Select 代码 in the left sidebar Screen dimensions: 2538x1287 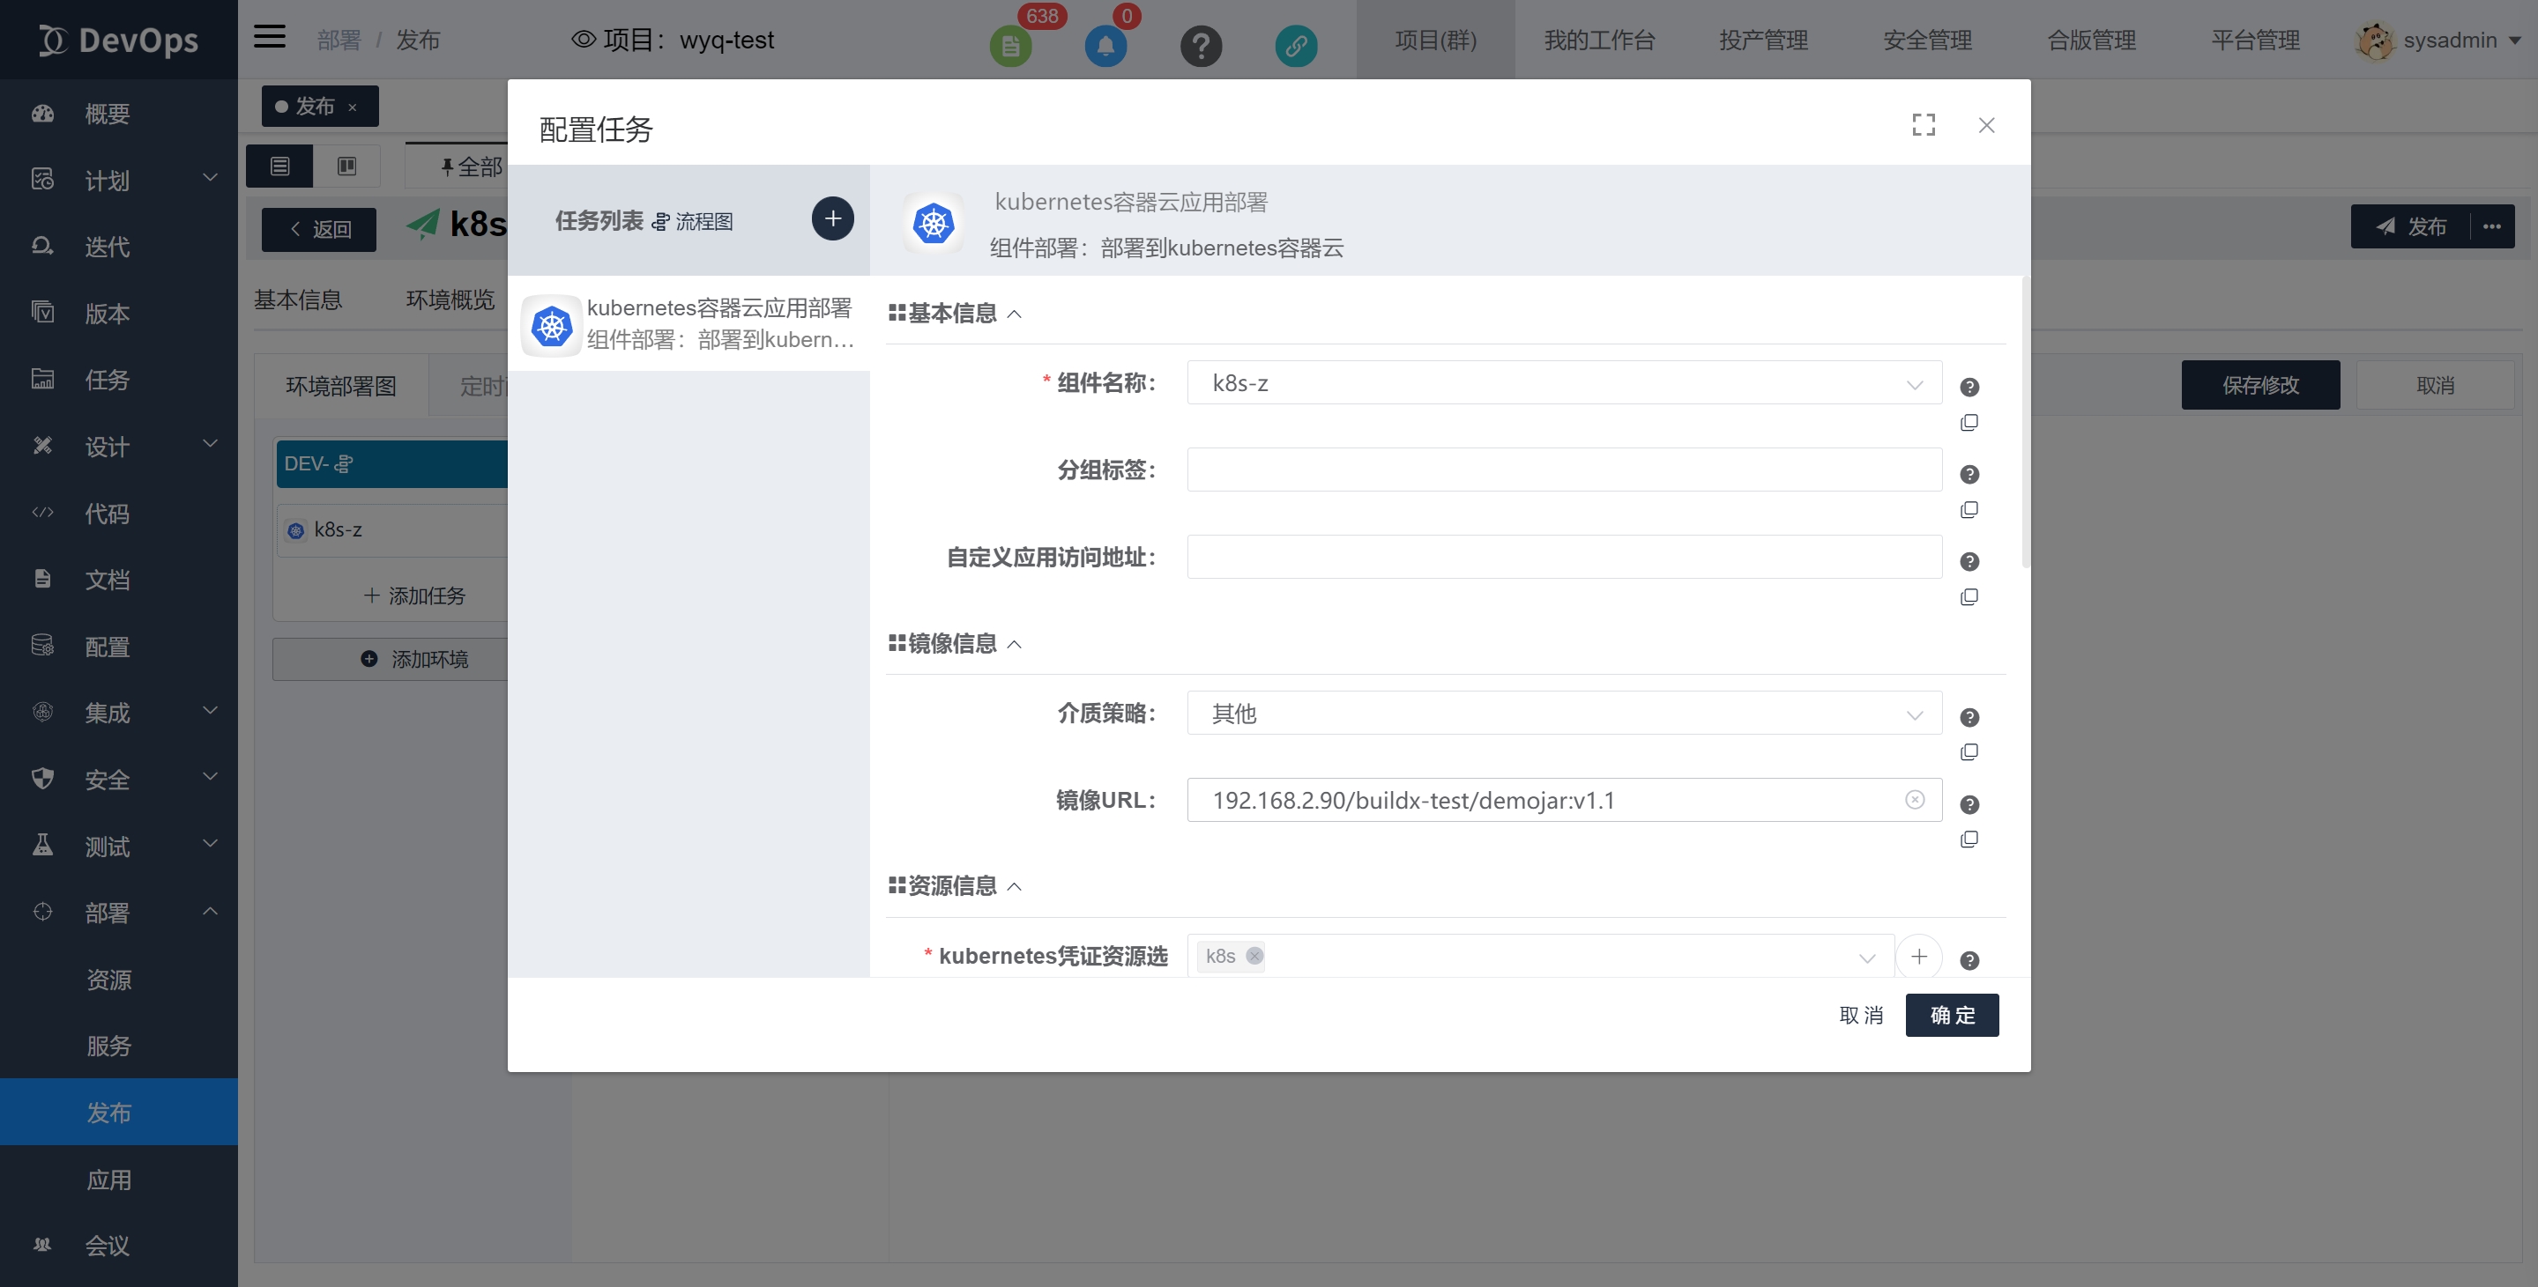click(x=107, y=513)
